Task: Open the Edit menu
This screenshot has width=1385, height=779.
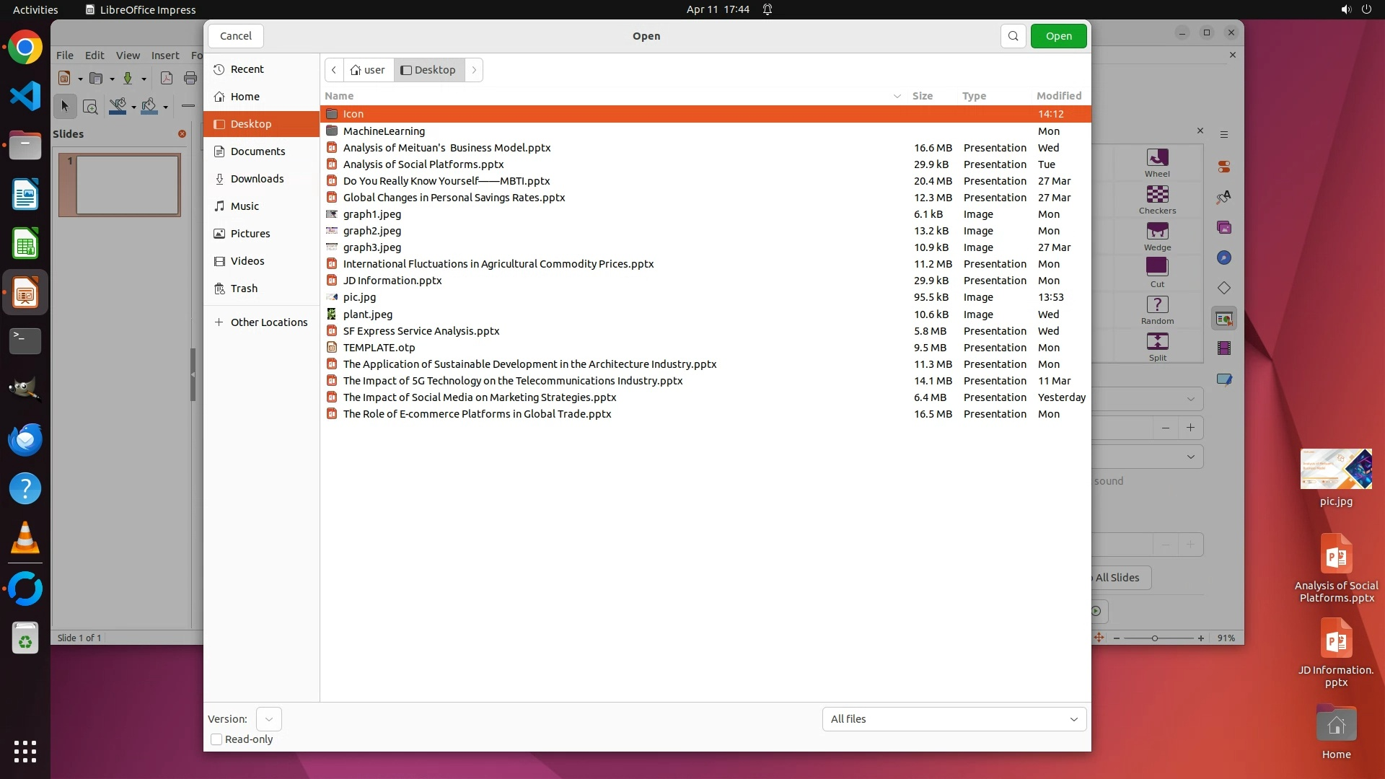Action: click(x=94, y=56)
